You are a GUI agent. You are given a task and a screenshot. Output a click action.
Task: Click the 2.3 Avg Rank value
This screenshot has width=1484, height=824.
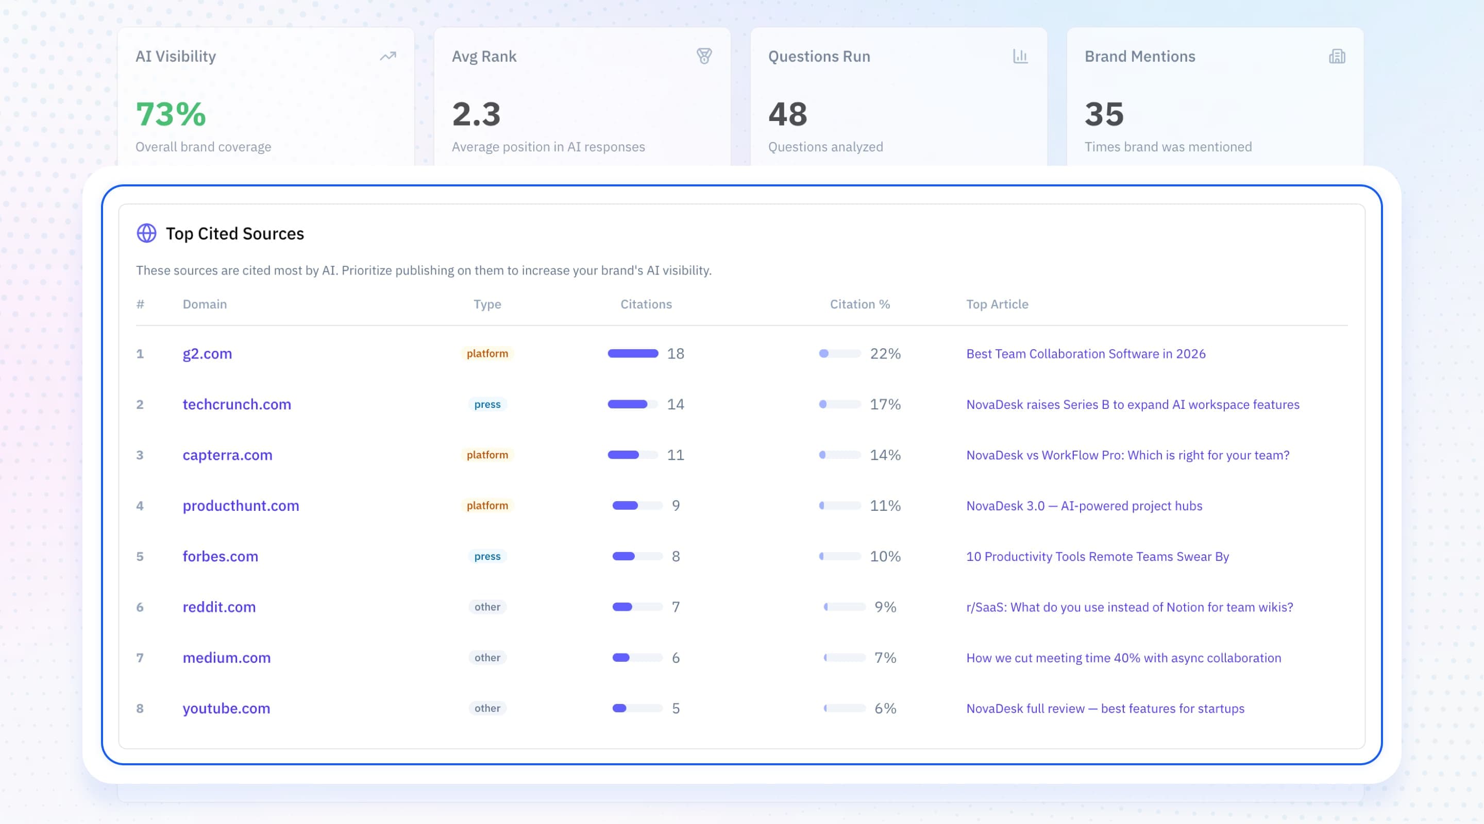pyautogui.click(x=477, y=114)
